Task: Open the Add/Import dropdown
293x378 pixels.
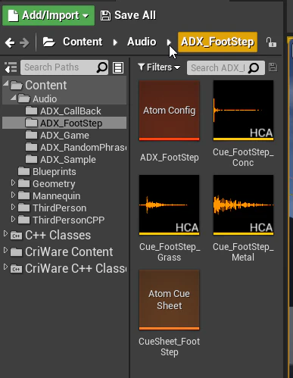Action: tap(48, 16)
